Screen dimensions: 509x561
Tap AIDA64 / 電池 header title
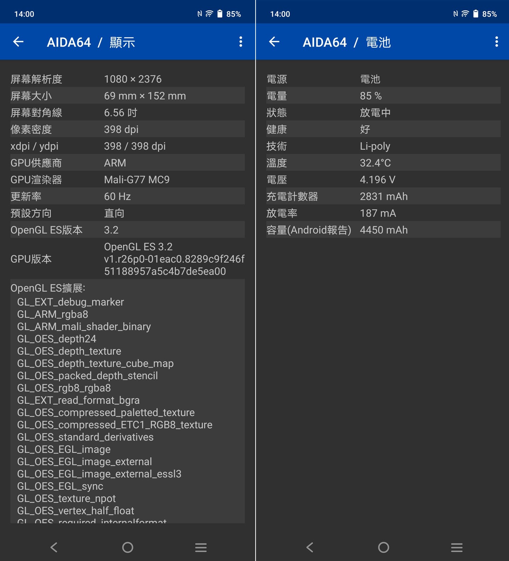pos(347,42)
